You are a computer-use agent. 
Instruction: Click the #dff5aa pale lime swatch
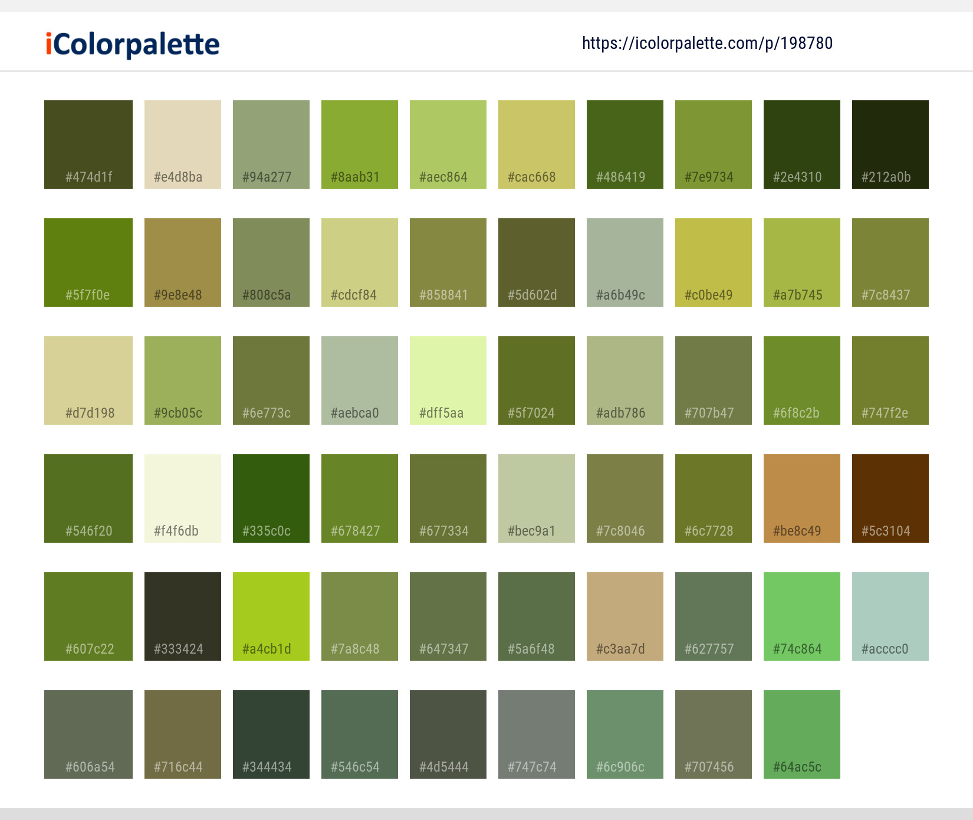tap(448, 381)
